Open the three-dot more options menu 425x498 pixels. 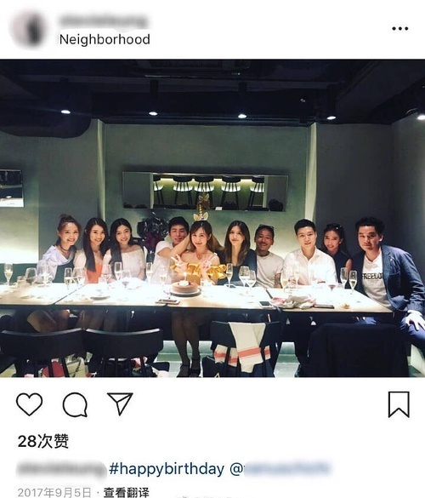(400, 29)
